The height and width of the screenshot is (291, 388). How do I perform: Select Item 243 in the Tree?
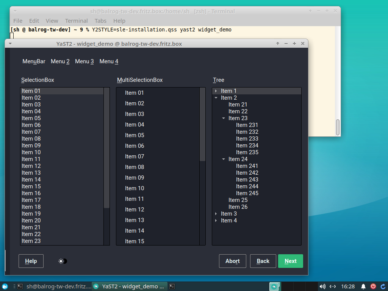pyautogui.click(x=247, y=180)
